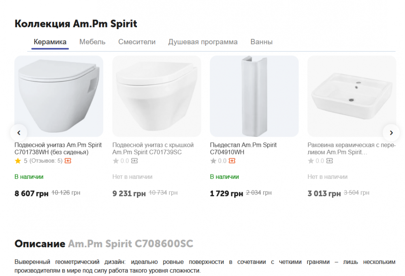Viewport: 405px width, 276px height.
Task: Select the Керамика tab
Action: click(50, 42)
